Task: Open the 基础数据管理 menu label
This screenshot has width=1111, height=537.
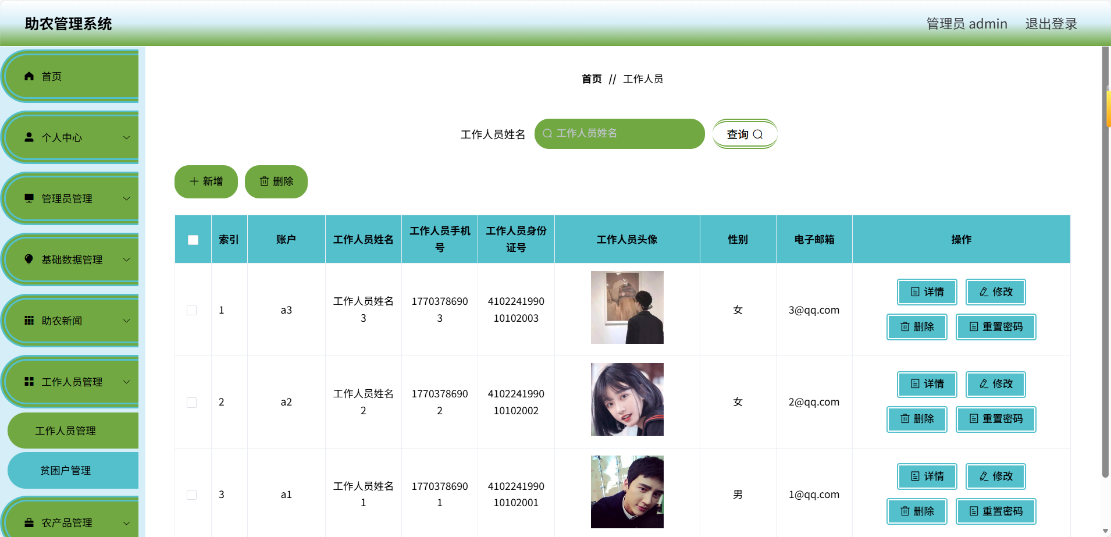Action: click(x=72, y=259)
